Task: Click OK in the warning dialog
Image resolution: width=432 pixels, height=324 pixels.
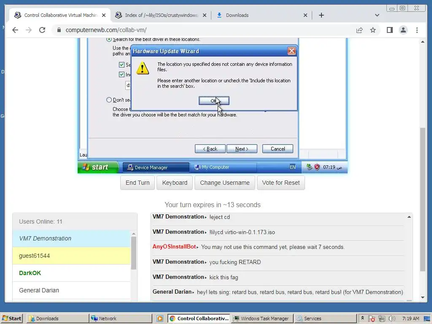Action: (214, 101)
